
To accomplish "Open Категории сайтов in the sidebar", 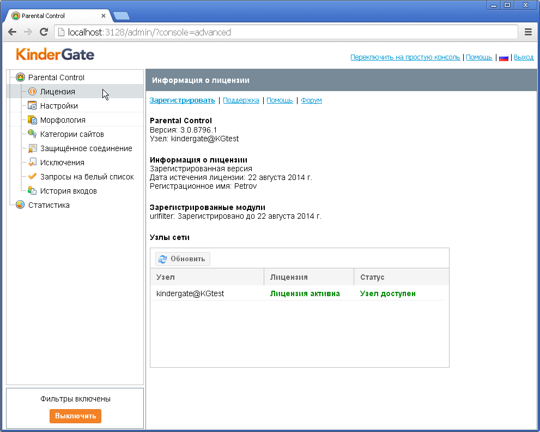I will pos(72,134).
